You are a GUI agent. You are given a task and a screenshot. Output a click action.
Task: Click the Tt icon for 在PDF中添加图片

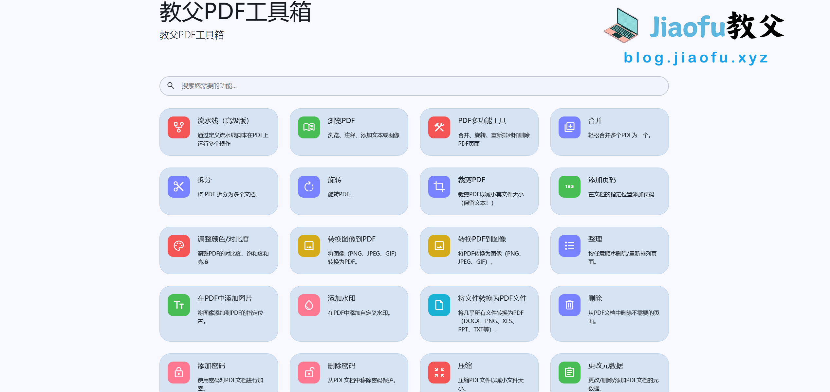178,305
